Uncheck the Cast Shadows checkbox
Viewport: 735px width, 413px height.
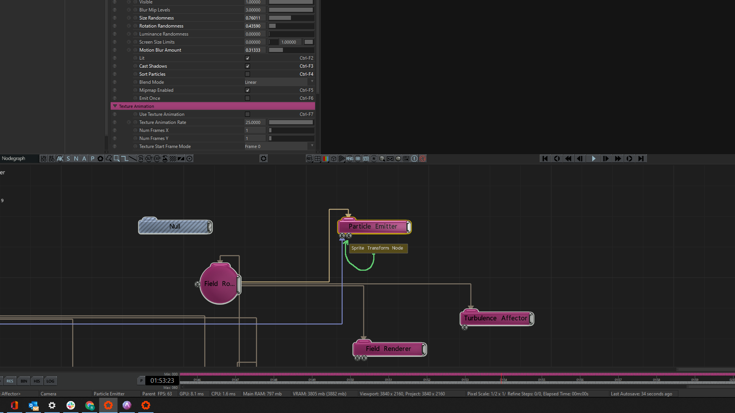coord(247,66)
